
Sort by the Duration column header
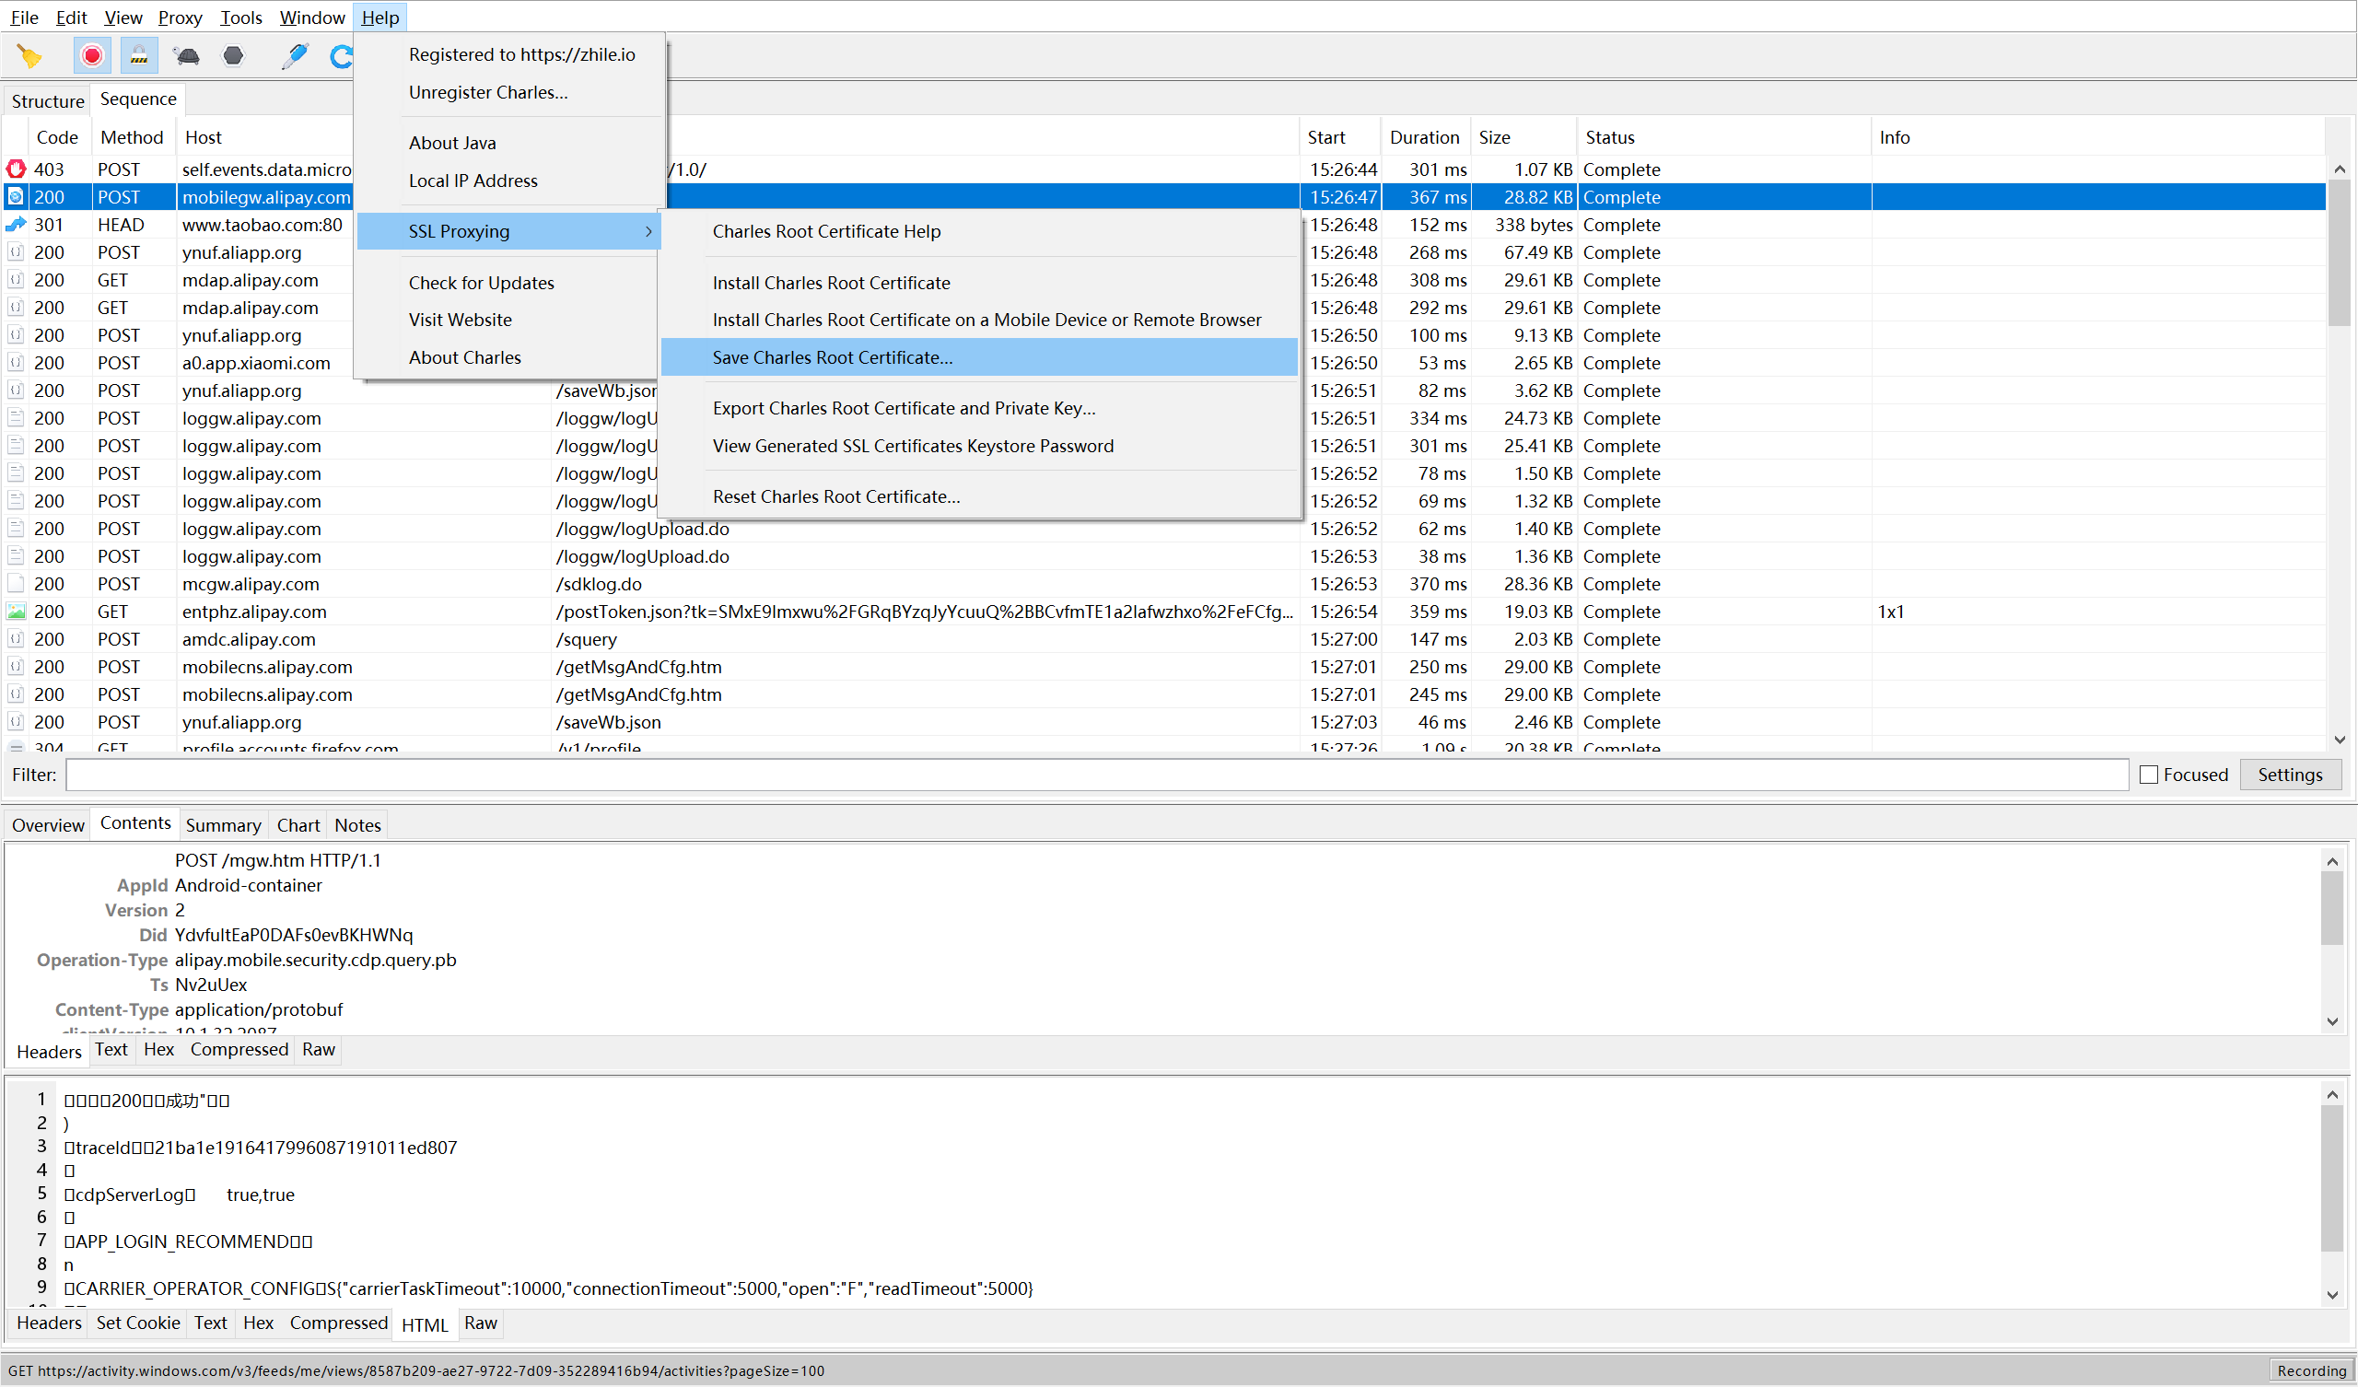(1423, 137)
